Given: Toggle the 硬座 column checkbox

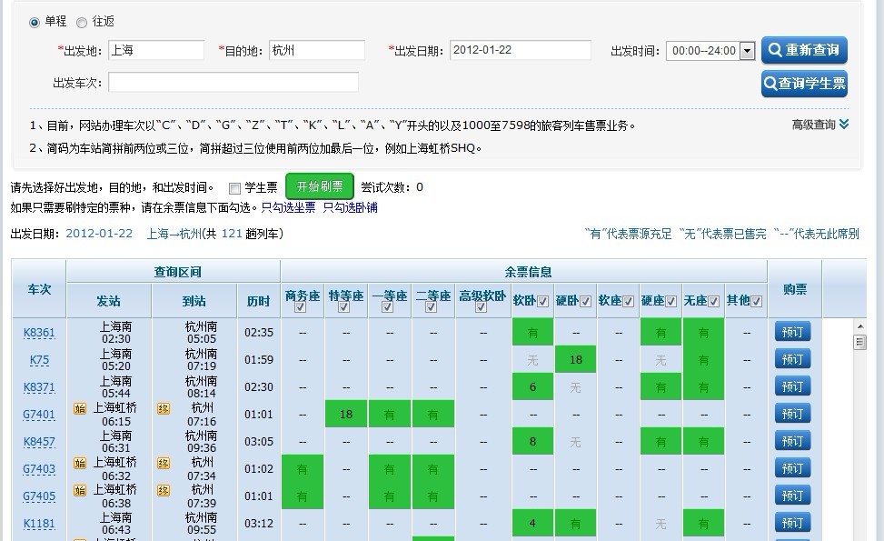Looking at the screenshot, I should click(670, 301).
